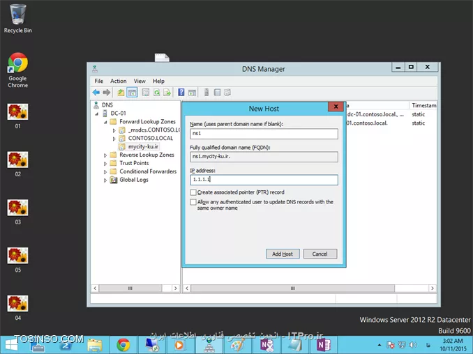Viewport: 473px width, 354px height.
Task: Click the network tray icon
Action: [402, 345]
